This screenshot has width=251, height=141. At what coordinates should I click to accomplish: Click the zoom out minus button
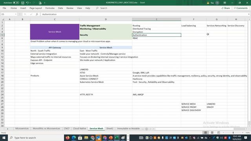[224, 132]
